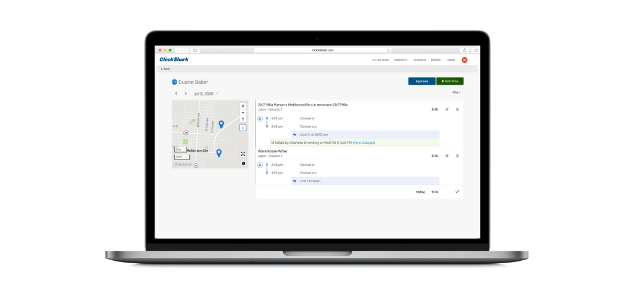Click the upper map location pin

tap(221, 125)
